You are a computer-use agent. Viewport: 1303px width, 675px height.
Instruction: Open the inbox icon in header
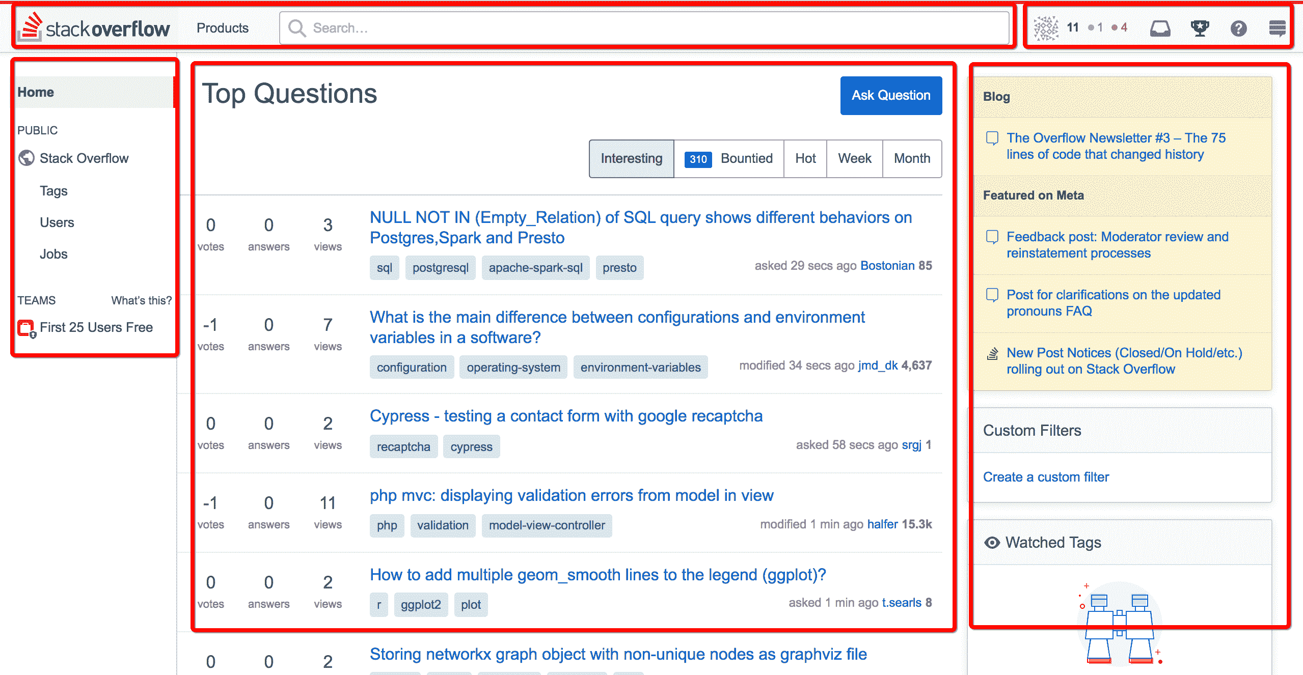[x=1160, y=28]
